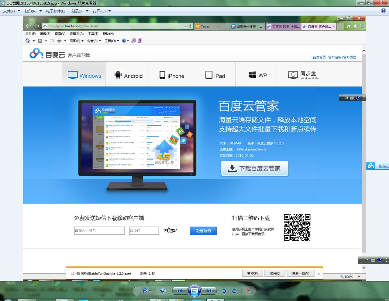Select the iPad client tab
This screenshot has height=301, width=389.
point(214,75)
